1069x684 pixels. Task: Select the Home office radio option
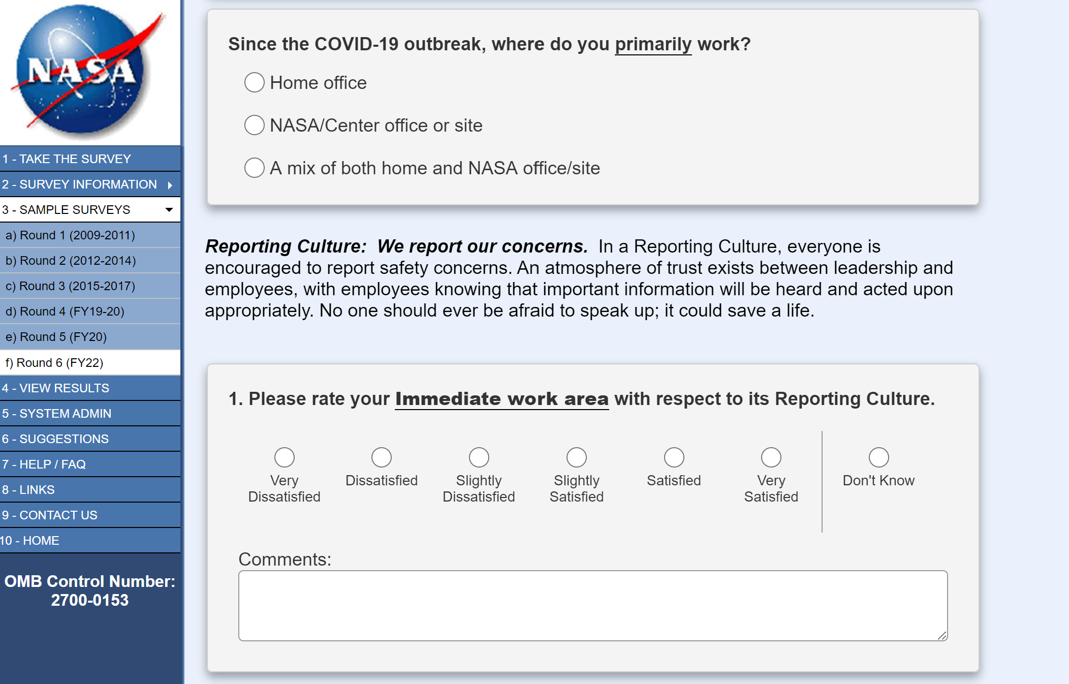[255, 82]
